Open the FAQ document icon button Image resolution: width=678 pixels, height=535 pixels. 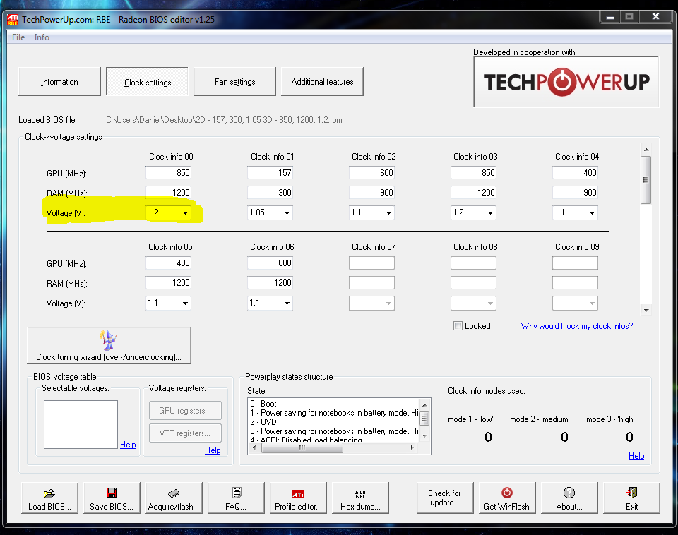pyautogui.click(x=236, y=498)
